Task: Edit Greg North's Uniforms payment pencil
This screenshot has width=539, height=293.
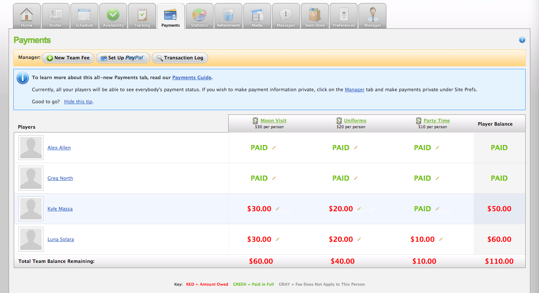Action: [x=356, y=178]
